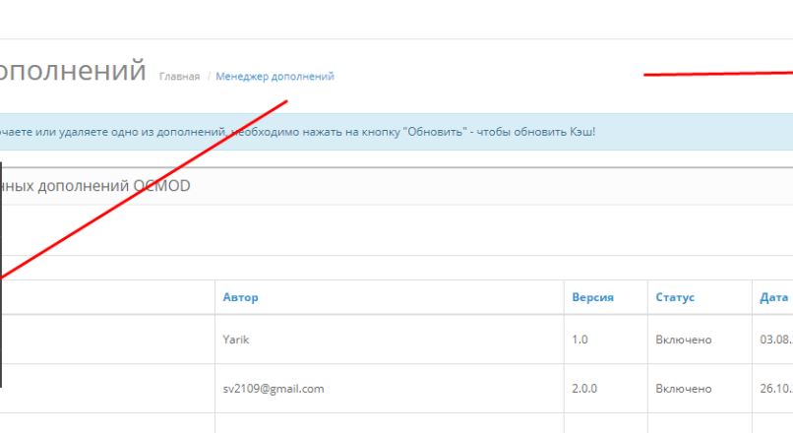Select version value 1.0
793x433 pixels.
coord(579,340)
